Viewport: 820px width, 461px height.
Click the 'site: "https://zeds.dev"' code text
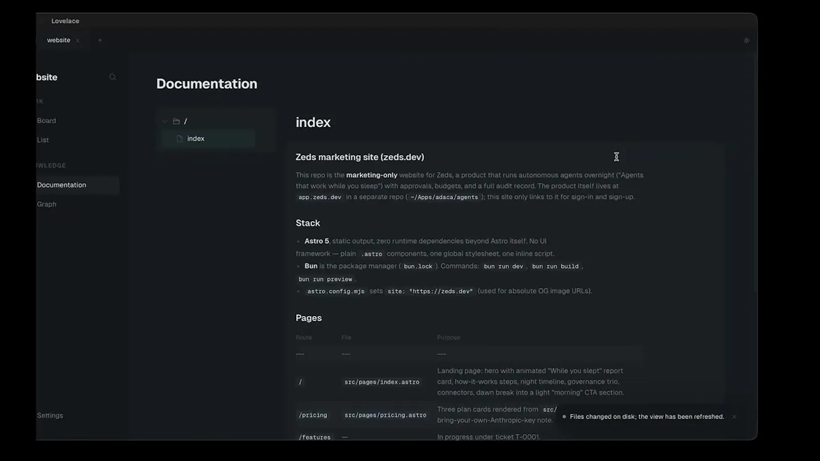430,291
